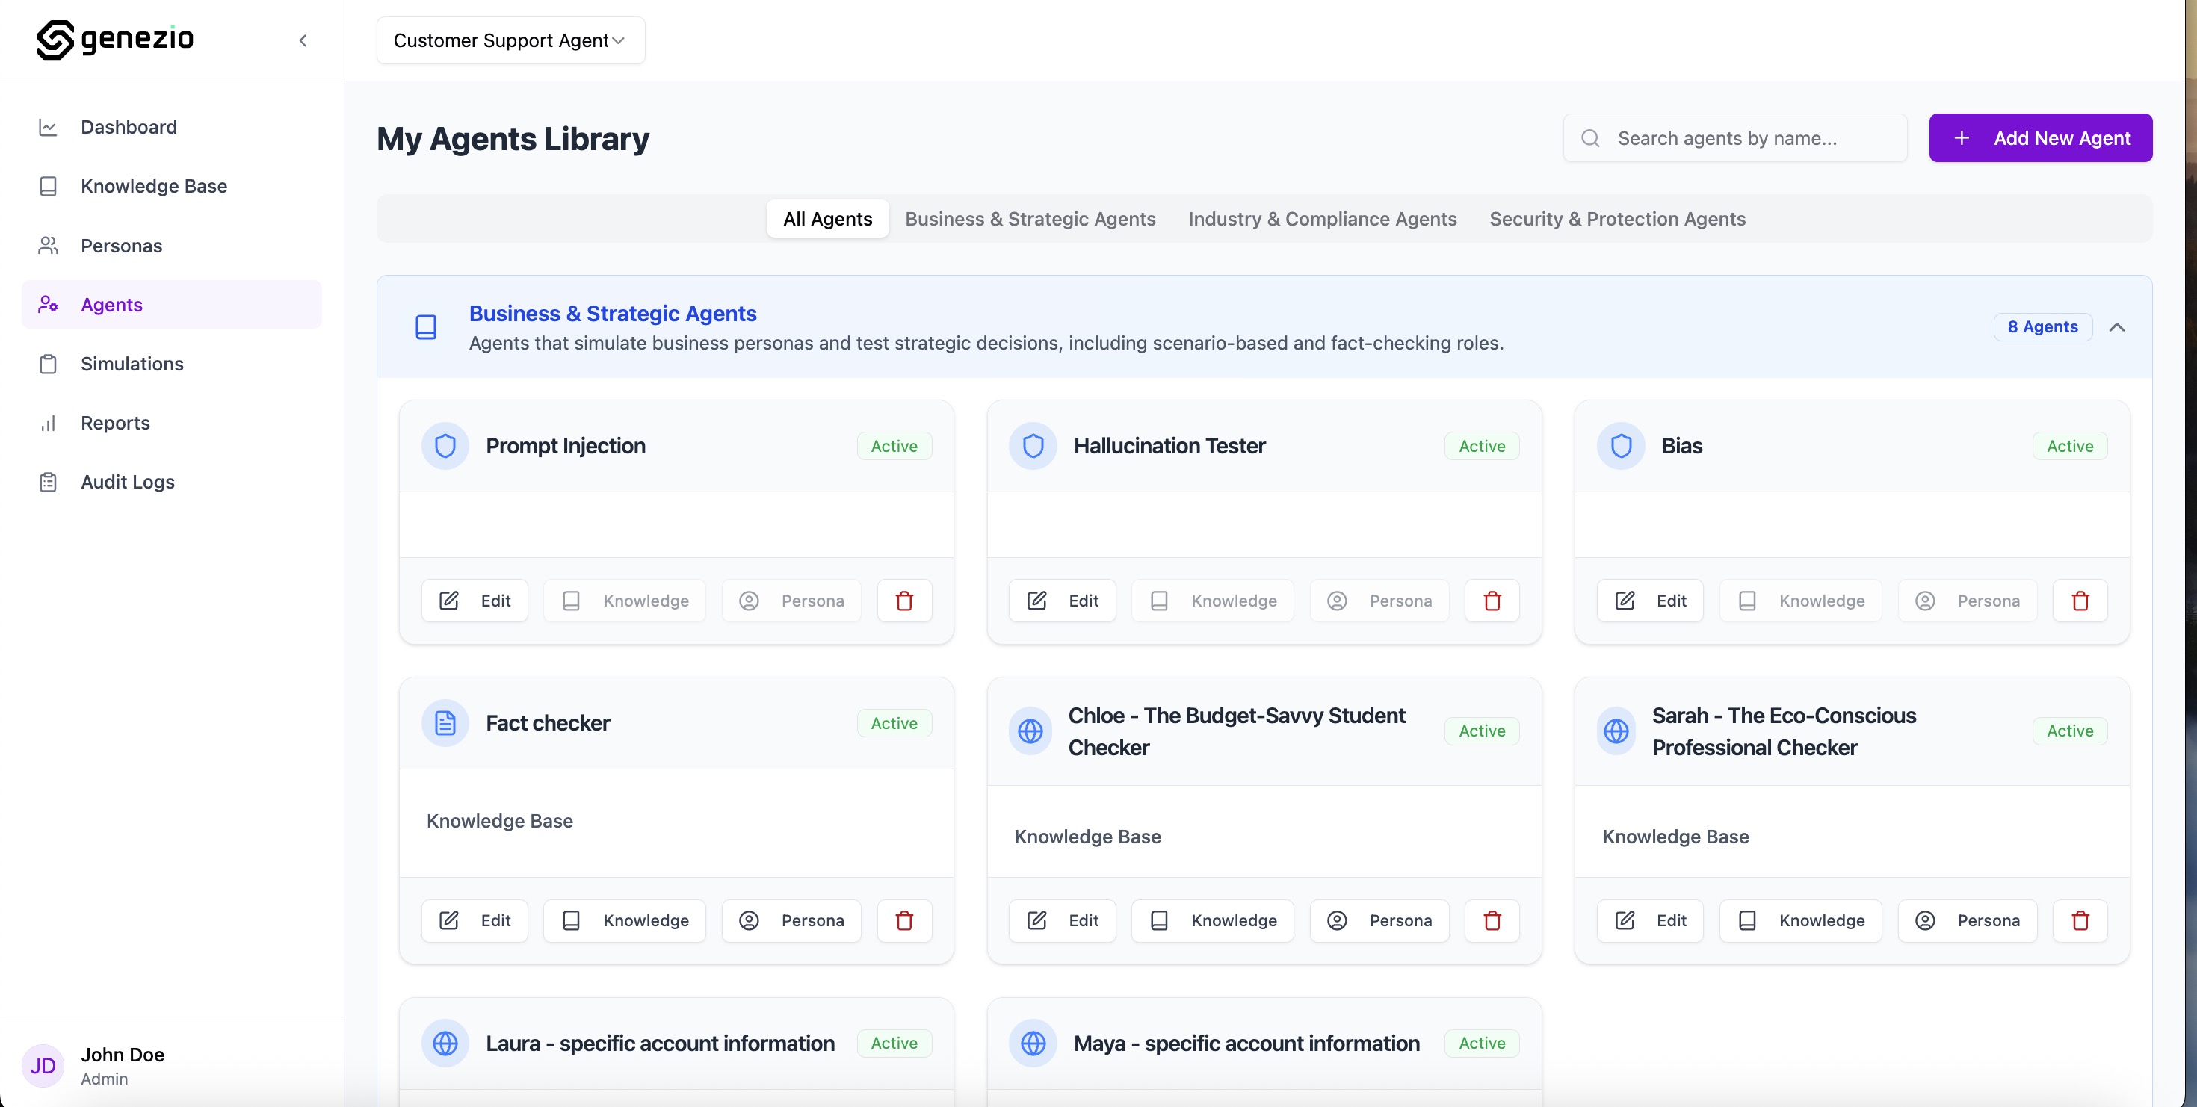The image size is (2197, 1107).
Task: Collapse the Business & Strategic Agents section
Action: click(x=2116, y=327)
